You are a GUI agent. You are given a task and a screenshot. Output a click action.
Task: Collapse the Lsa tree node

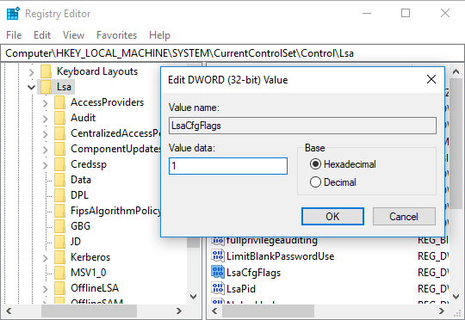[31, 87]
